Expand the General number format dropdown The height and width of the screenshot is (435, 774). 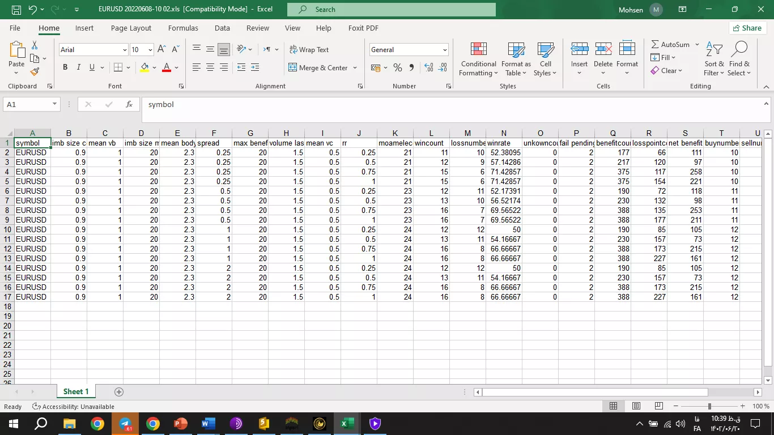[x=445, y=50]
